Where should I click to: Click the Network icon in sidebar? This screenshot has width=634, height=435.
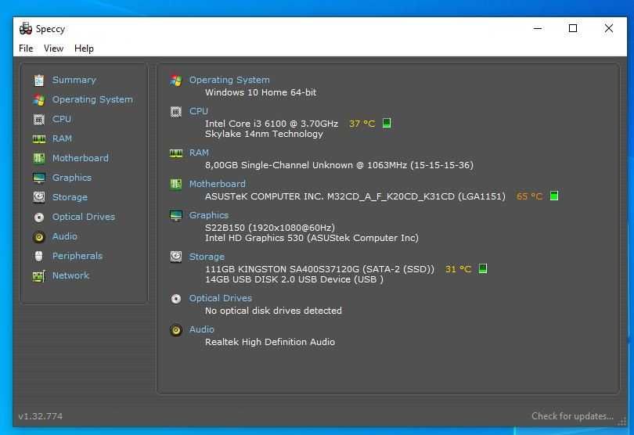[39, 276]
